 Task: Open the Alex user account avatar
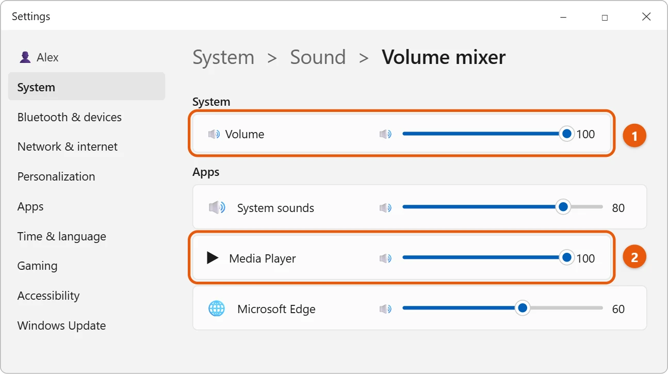tap(25, 57)
